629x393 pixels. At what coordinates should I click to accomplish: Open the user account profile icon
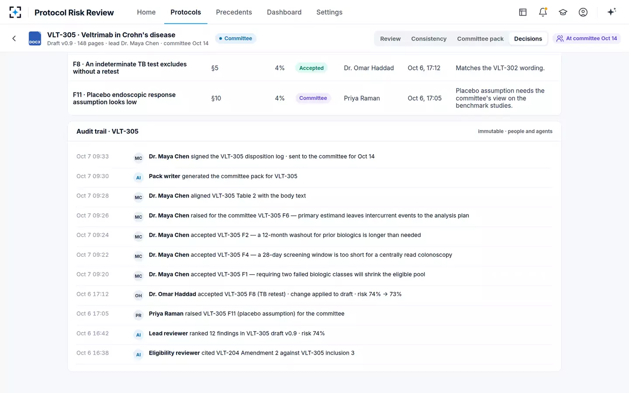click(x=583, y=12)
